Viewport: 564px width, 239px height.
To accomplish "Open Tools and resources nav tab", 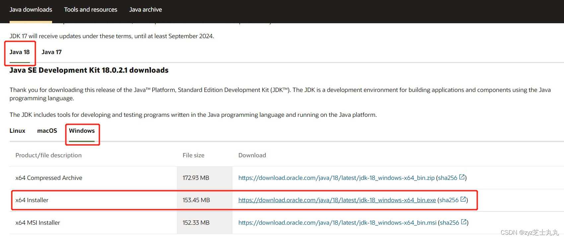I will point(91,10).
